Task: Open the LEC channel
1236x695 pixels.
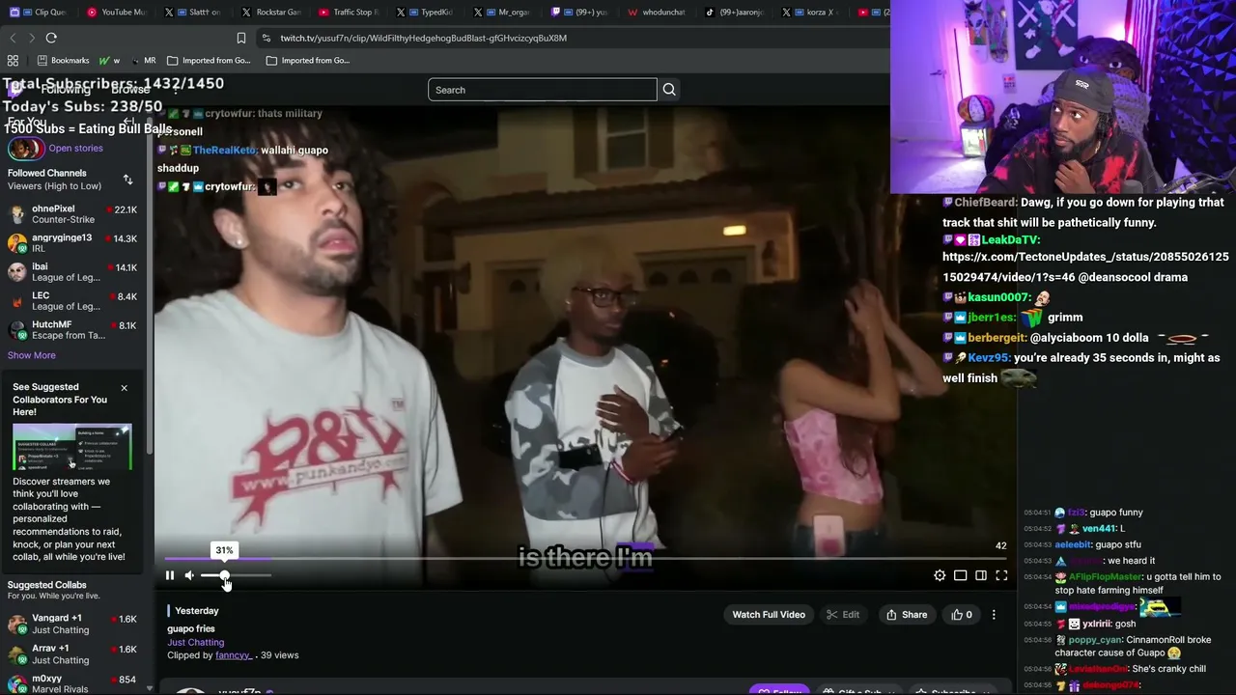Action: [x=73, y=301]
